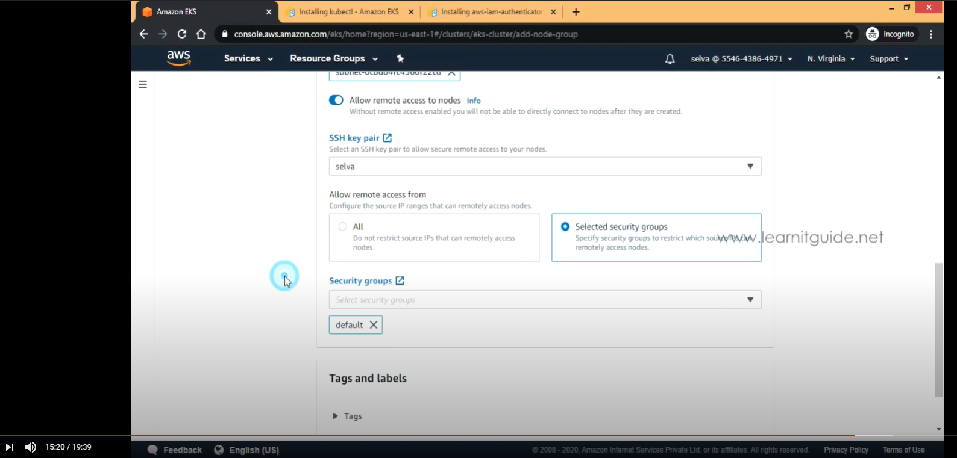957x458 pixels.
Task: Open the hamburger side navigation menu
Action: tap(143, 84)
